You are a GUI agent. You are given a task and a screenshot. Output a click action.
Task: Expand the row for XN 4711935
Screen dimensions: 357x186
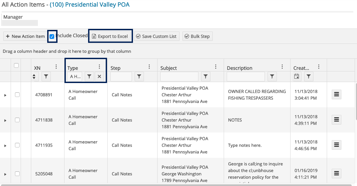coord(5,145)
